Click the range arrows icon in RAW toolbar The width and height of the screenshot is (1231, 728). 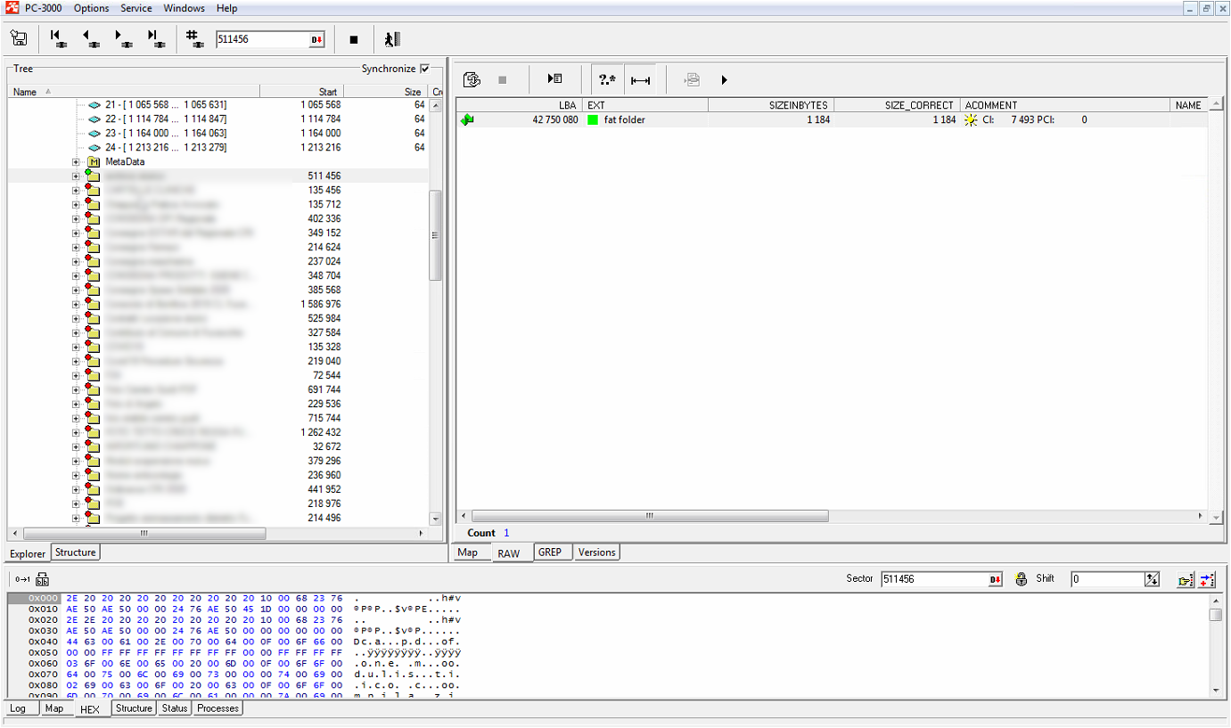[640, 80]
